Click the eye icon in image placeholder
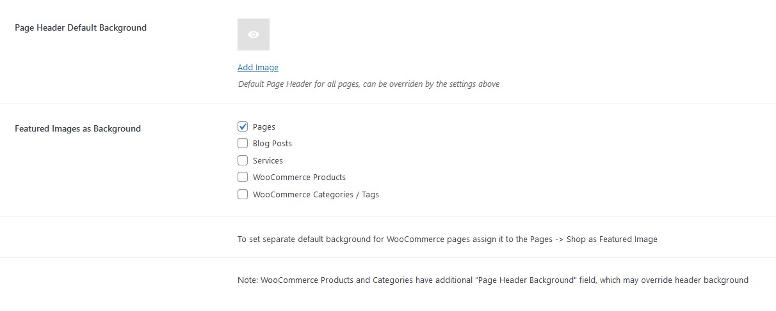The image size is (776, 311). point(254,34)
